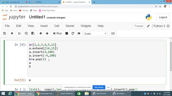Move selected cell down arrow
Viewport: 172px width, 96px height.
pyautogui.click(x=47, y=33)
